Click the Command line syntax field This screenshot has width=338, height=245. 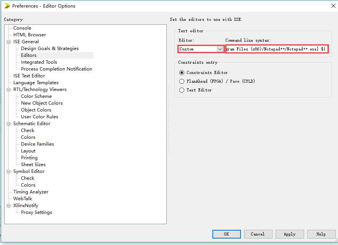[x=277, y=49]
